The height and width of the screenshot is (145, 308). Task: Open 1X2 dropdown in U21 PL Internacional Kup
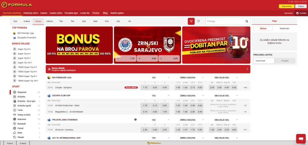[168, 138]
